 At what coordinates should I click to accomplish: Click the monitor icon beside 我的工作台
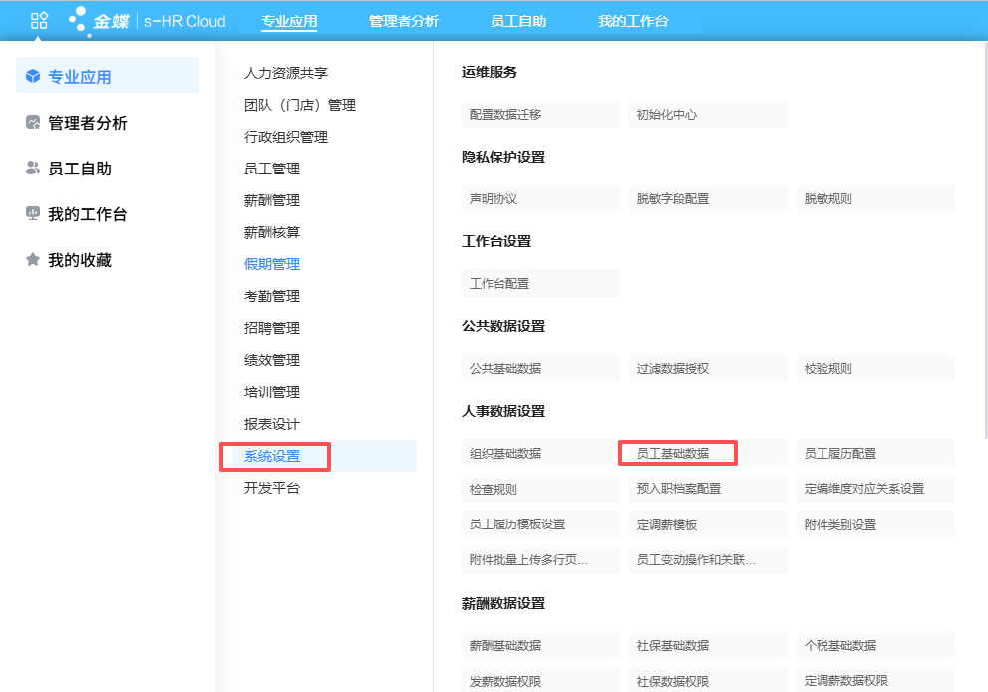[33, 214]
